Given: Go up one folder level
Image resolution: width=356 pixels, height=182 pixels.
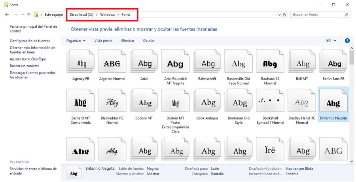Looking at the screenshot, I should tap(29, 15).
